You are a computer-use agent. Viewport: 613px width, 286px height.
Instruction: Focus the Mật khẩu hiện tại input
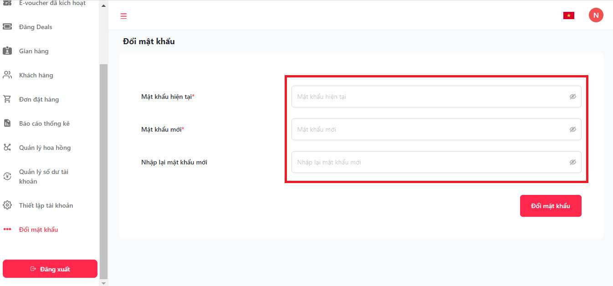point(428,97)
